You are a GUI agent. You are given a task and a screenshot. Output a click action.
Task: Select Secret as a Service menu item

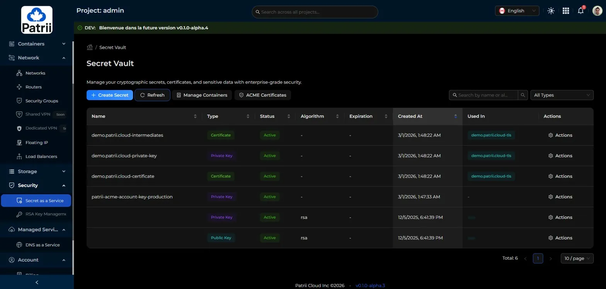coord(36,201)
